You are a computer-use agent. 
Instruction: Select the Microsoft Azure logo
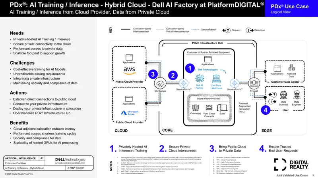[130, 113]
